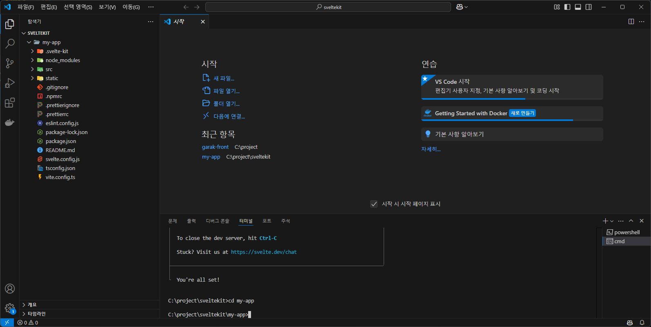
Task: Open the 파일(F) menu
Action: pyautogui.click(x=26, y=7)
